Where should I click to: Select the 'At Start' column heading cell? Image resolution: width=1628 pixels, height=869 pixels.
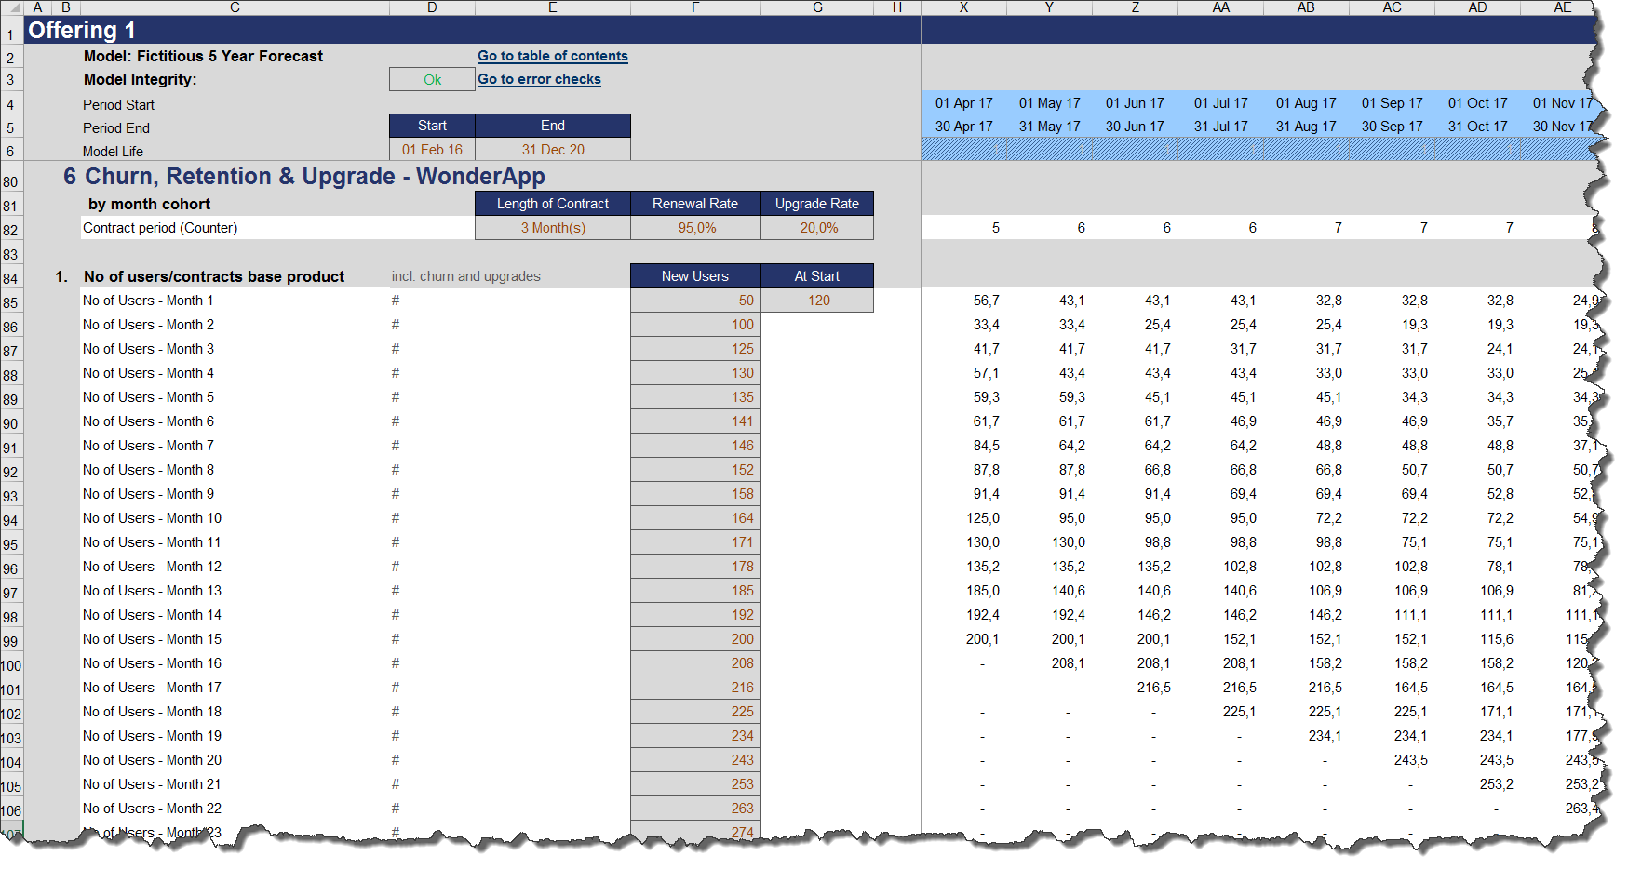click(817, 276)
